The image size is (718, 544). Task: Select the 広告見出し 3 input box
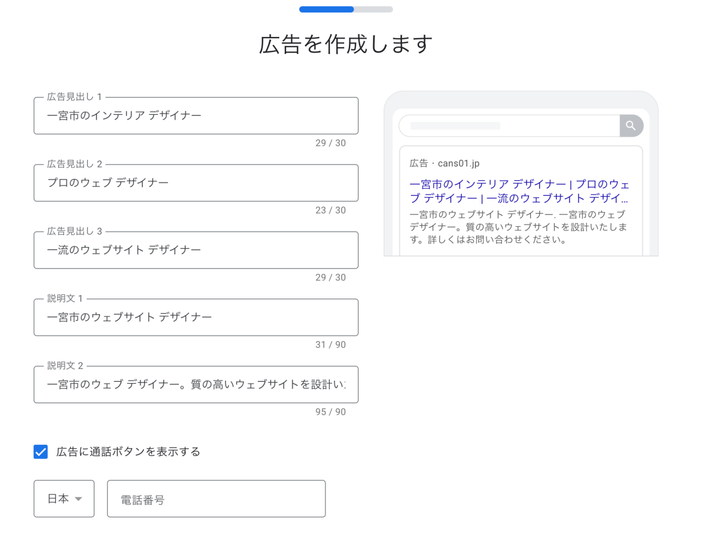(x=196, y=250)
